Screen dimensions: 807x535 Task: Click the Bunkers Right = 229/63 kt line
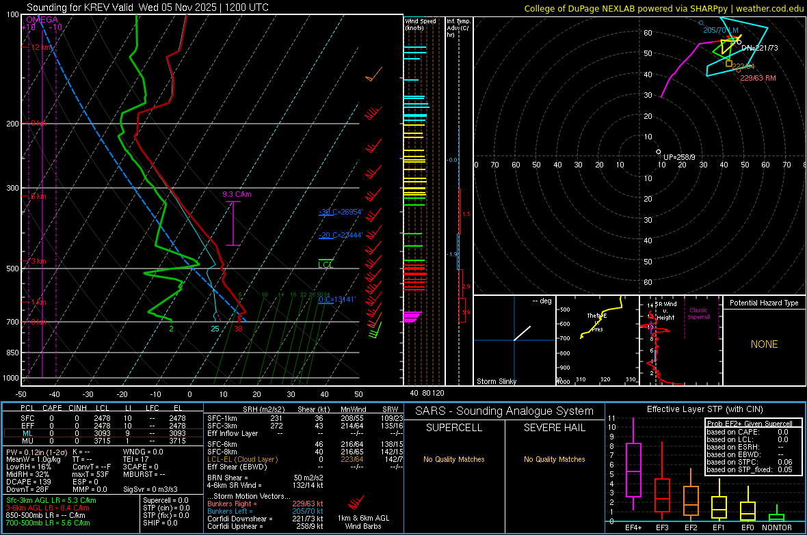click(265, 504)
